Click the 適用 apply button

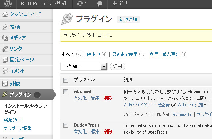pos(118,66)
